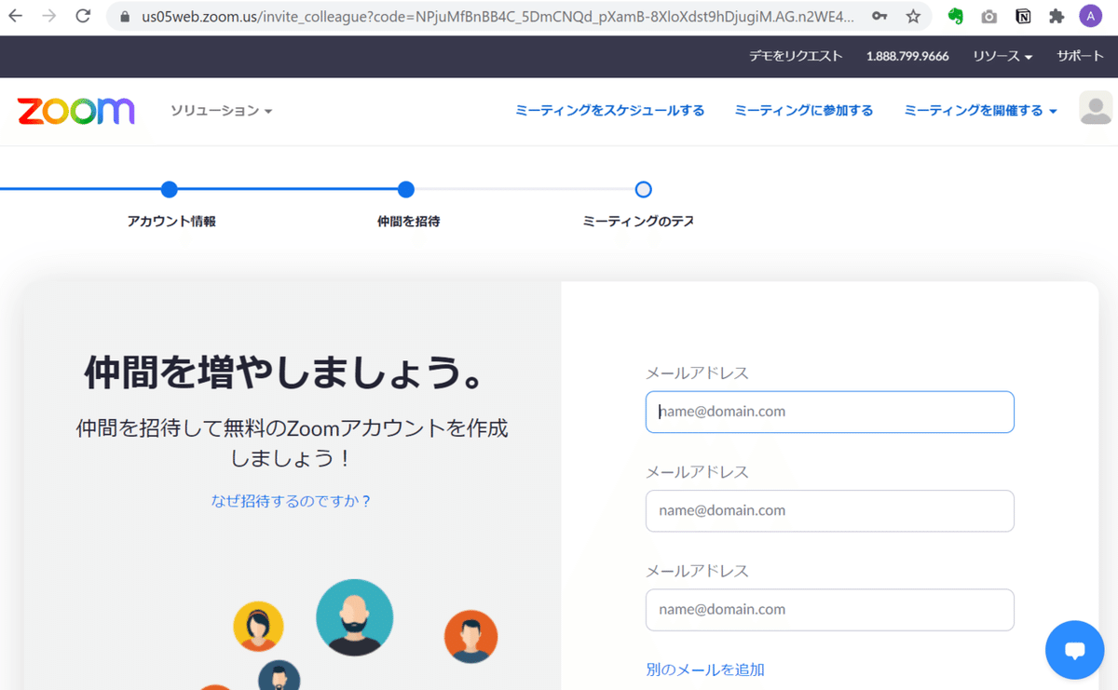Click なぜ招待するのですか？ link
The width and height of the screenshot is (1118, 690).
point(292,501)
